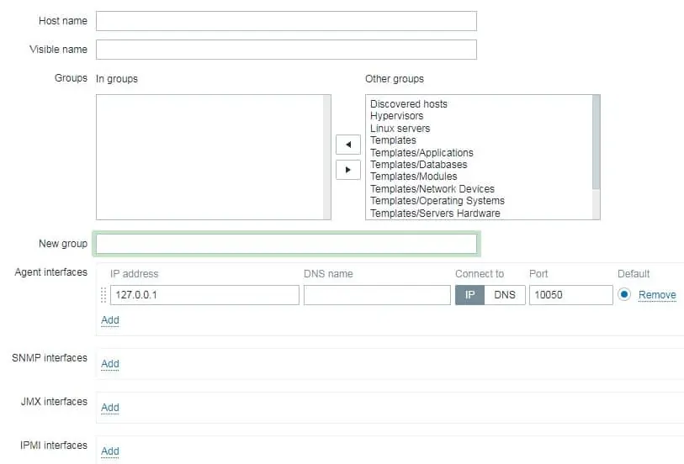Select the IP address field showing 127.0.0.1
The height and width of the screenshot is (464, 684).
[204, 295]
